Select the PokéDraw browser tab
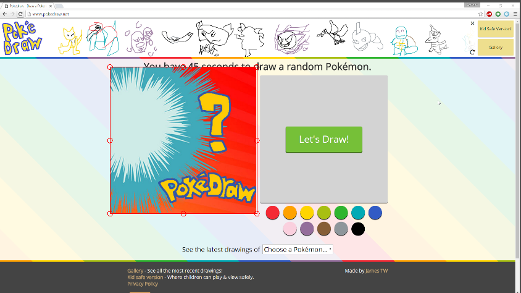521x293 pixels. 28,6
